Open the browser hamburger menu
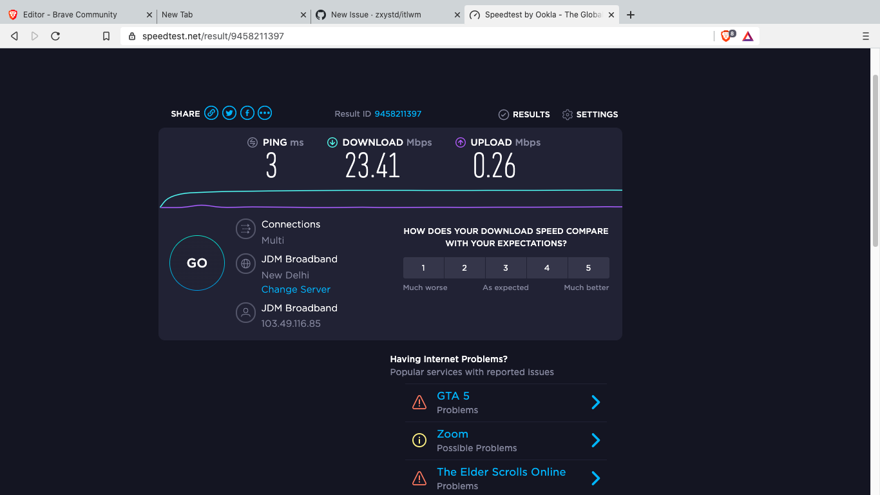The width and height of the screenshot is (880, 495). tap(866, 36)
